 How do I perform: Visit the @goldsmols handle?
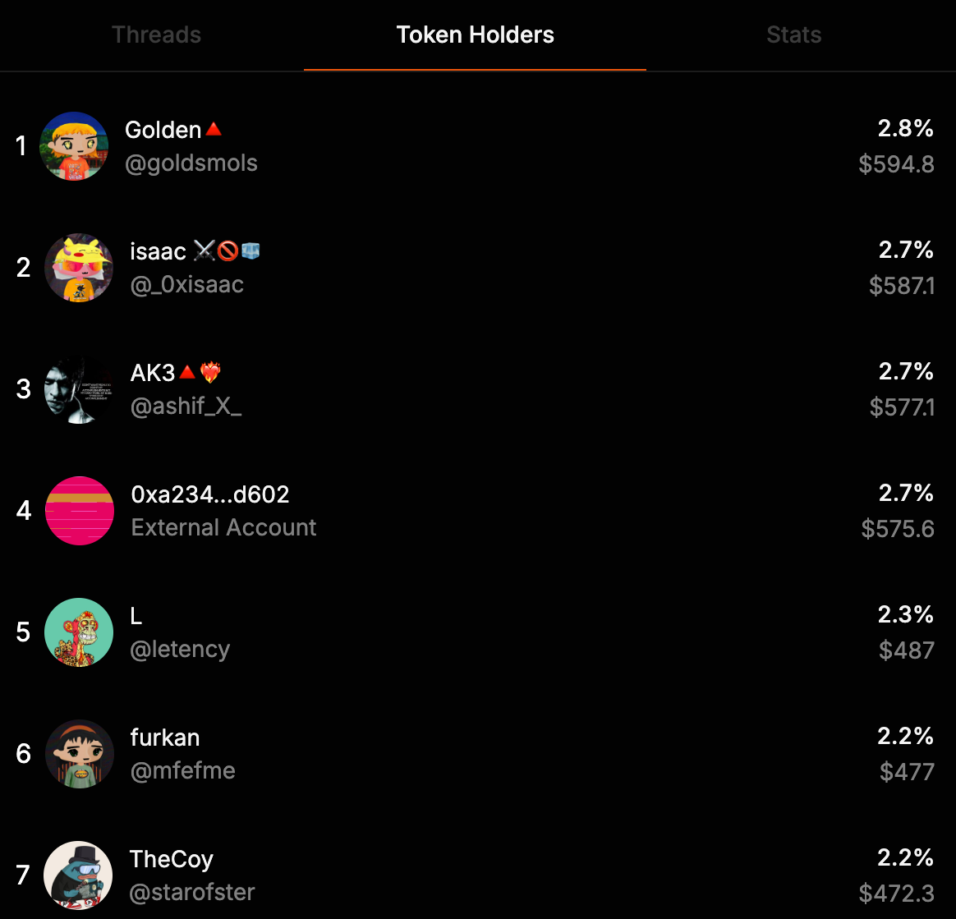tap(191, 163)
